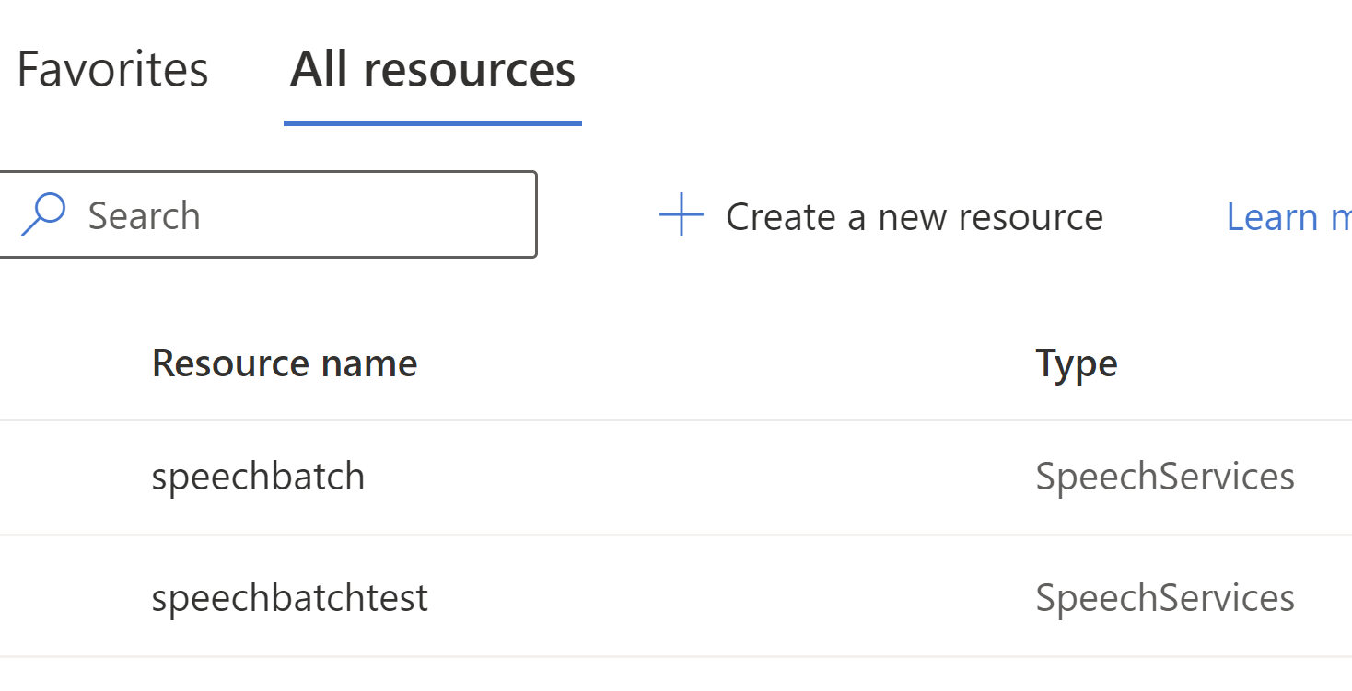The width and height of the screenshot is (1352, 691).
Task: Follow the Learn more link
Action: (x=1288, y=216)
